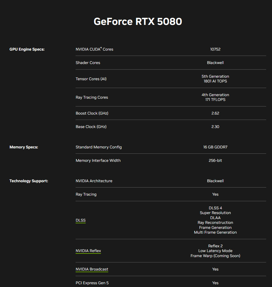
Task: Click the PCI Express Gen 5 label
Action: [92, 283]
